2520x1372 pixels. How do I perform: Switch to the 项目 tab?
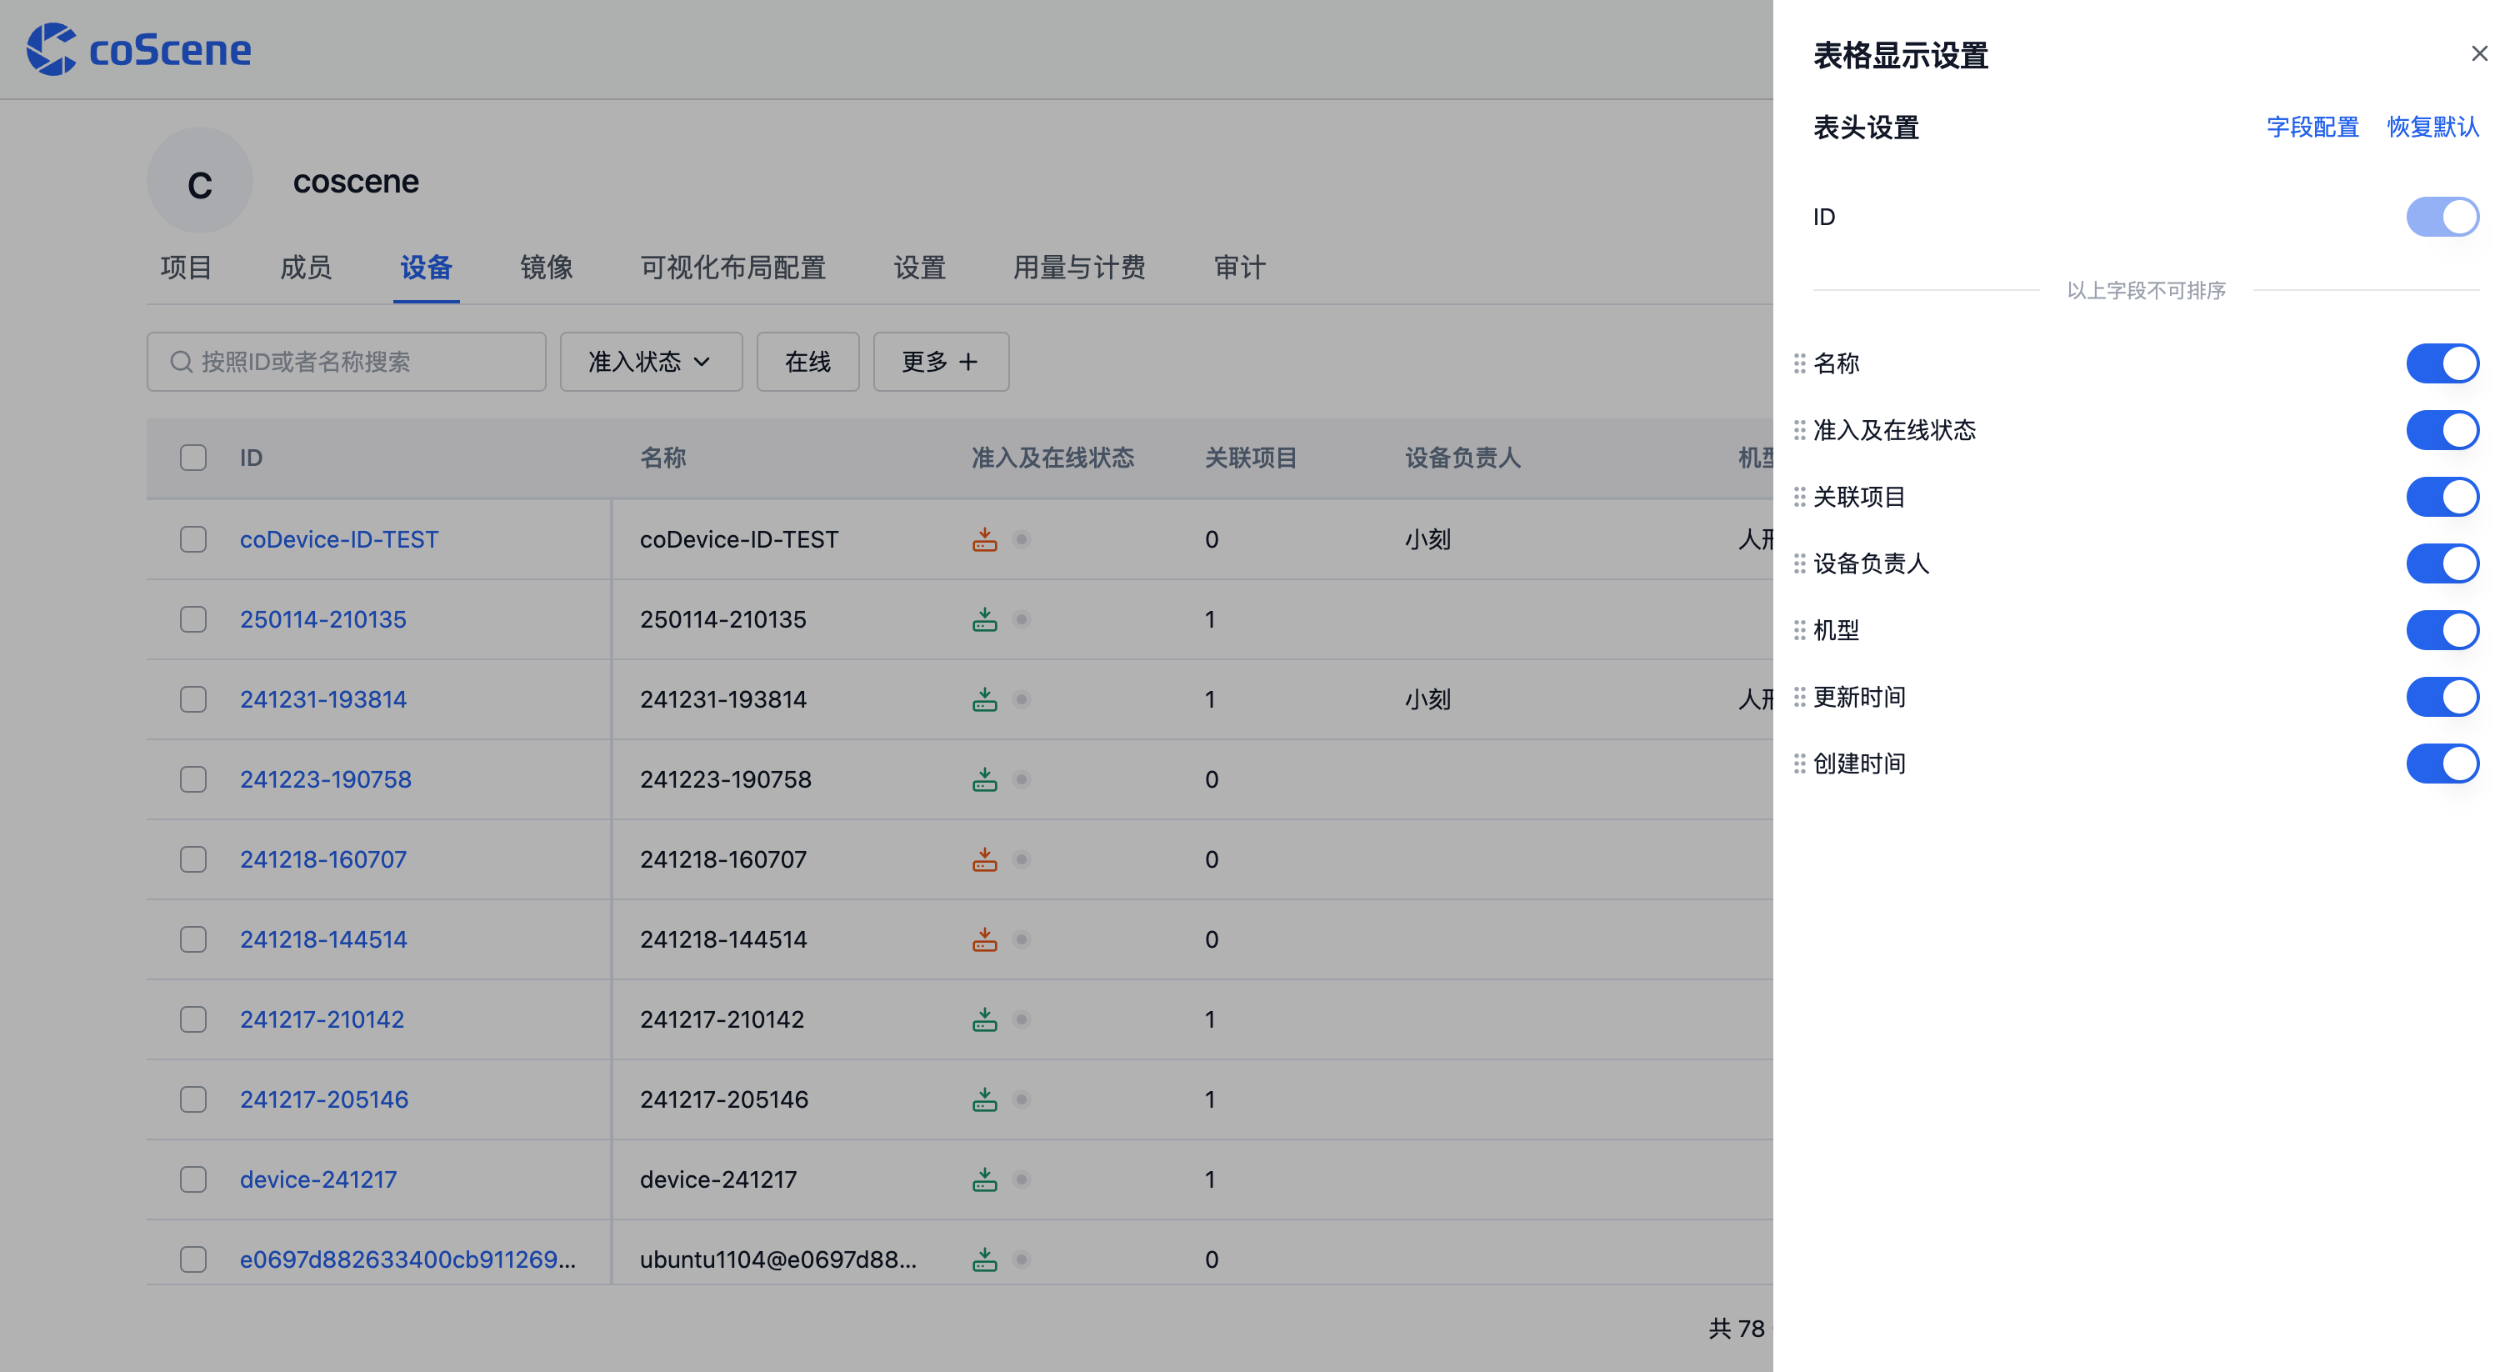tap(186, 268)
